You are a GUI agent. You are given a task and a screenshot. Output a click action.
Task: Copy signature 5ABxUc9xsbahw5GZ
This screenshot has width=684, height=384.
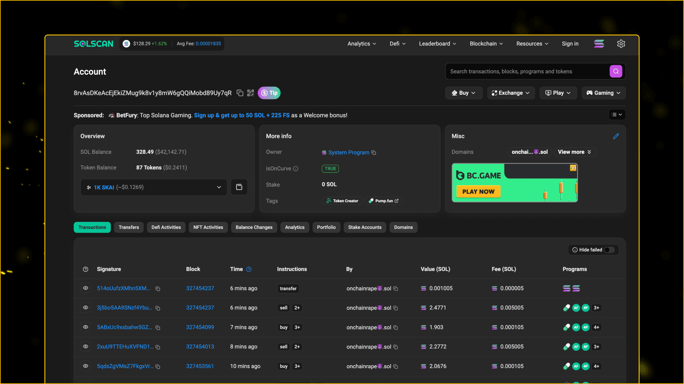(158, 328)
